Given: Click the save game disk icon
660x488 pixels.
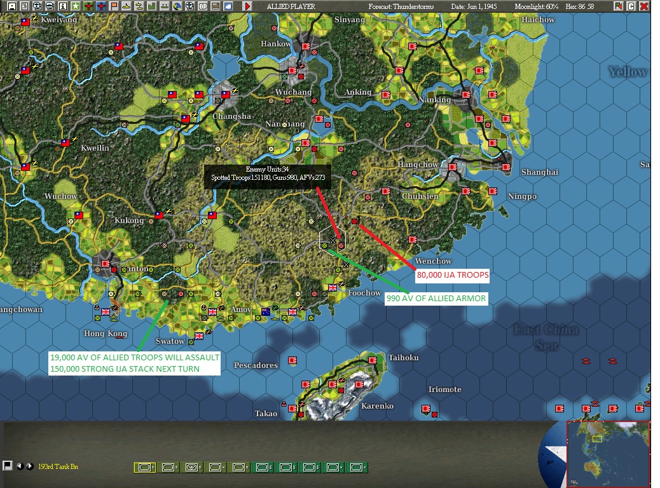Looking at the screenshot, I should tap(12, 6).
